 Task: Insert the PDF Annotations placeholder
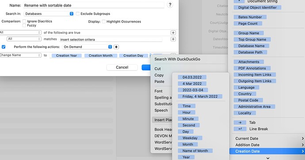(x=252, y=68)
